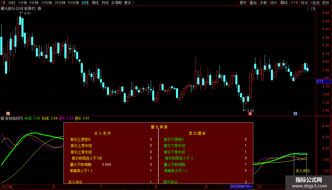Select the 60分钟 period tab
This screenshot has width=332, height=190.
pyautogui.click(x=73, y=3)
